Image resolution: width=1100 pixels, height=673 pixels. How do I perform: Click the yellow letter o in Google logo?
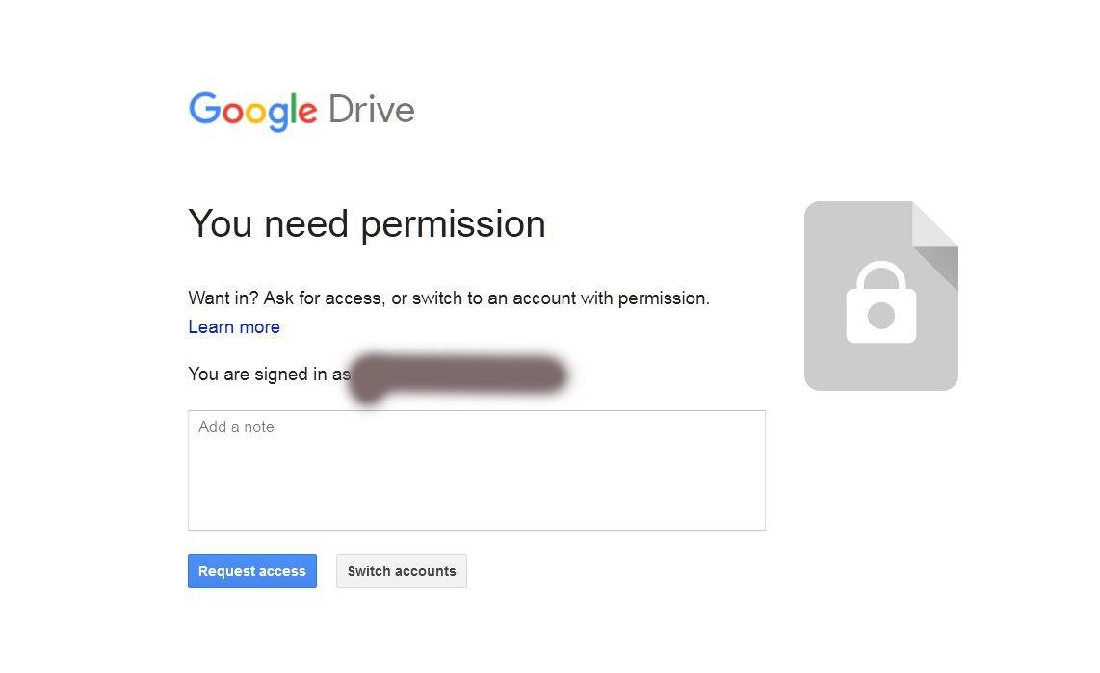pyautogui.click(x=255, y=113)
